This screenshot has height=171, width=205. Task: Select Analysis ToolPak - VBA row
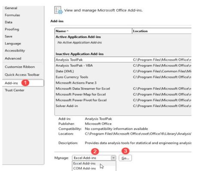point(123,65)
